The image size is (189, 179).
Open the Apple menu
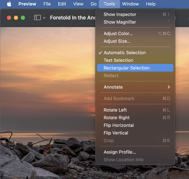pyautogui.click(x=9, y=4)
